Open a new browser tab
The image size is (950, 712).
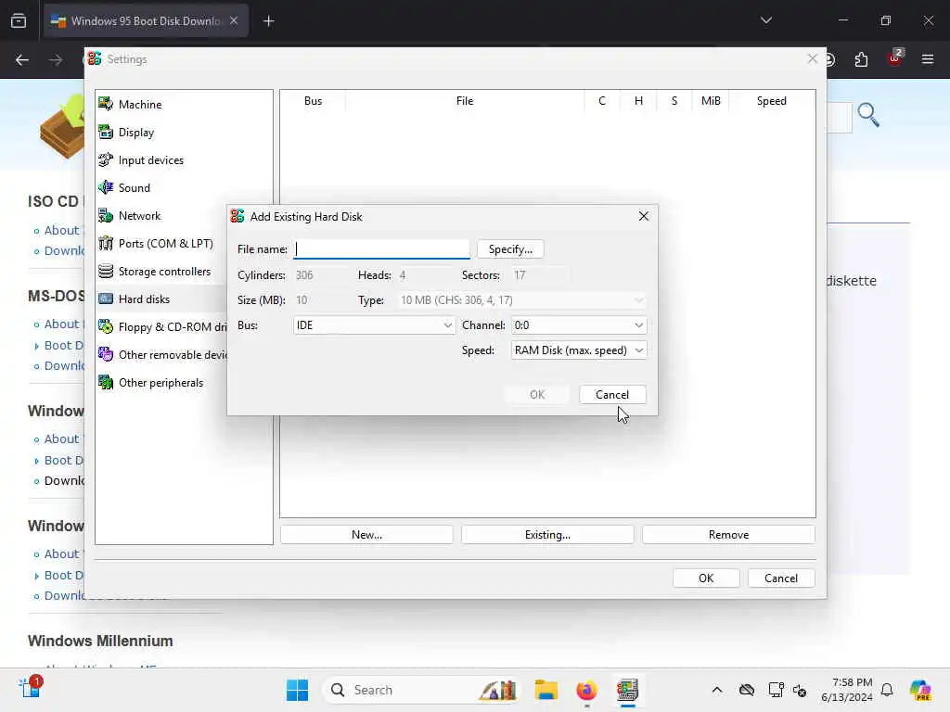point(268,21)
